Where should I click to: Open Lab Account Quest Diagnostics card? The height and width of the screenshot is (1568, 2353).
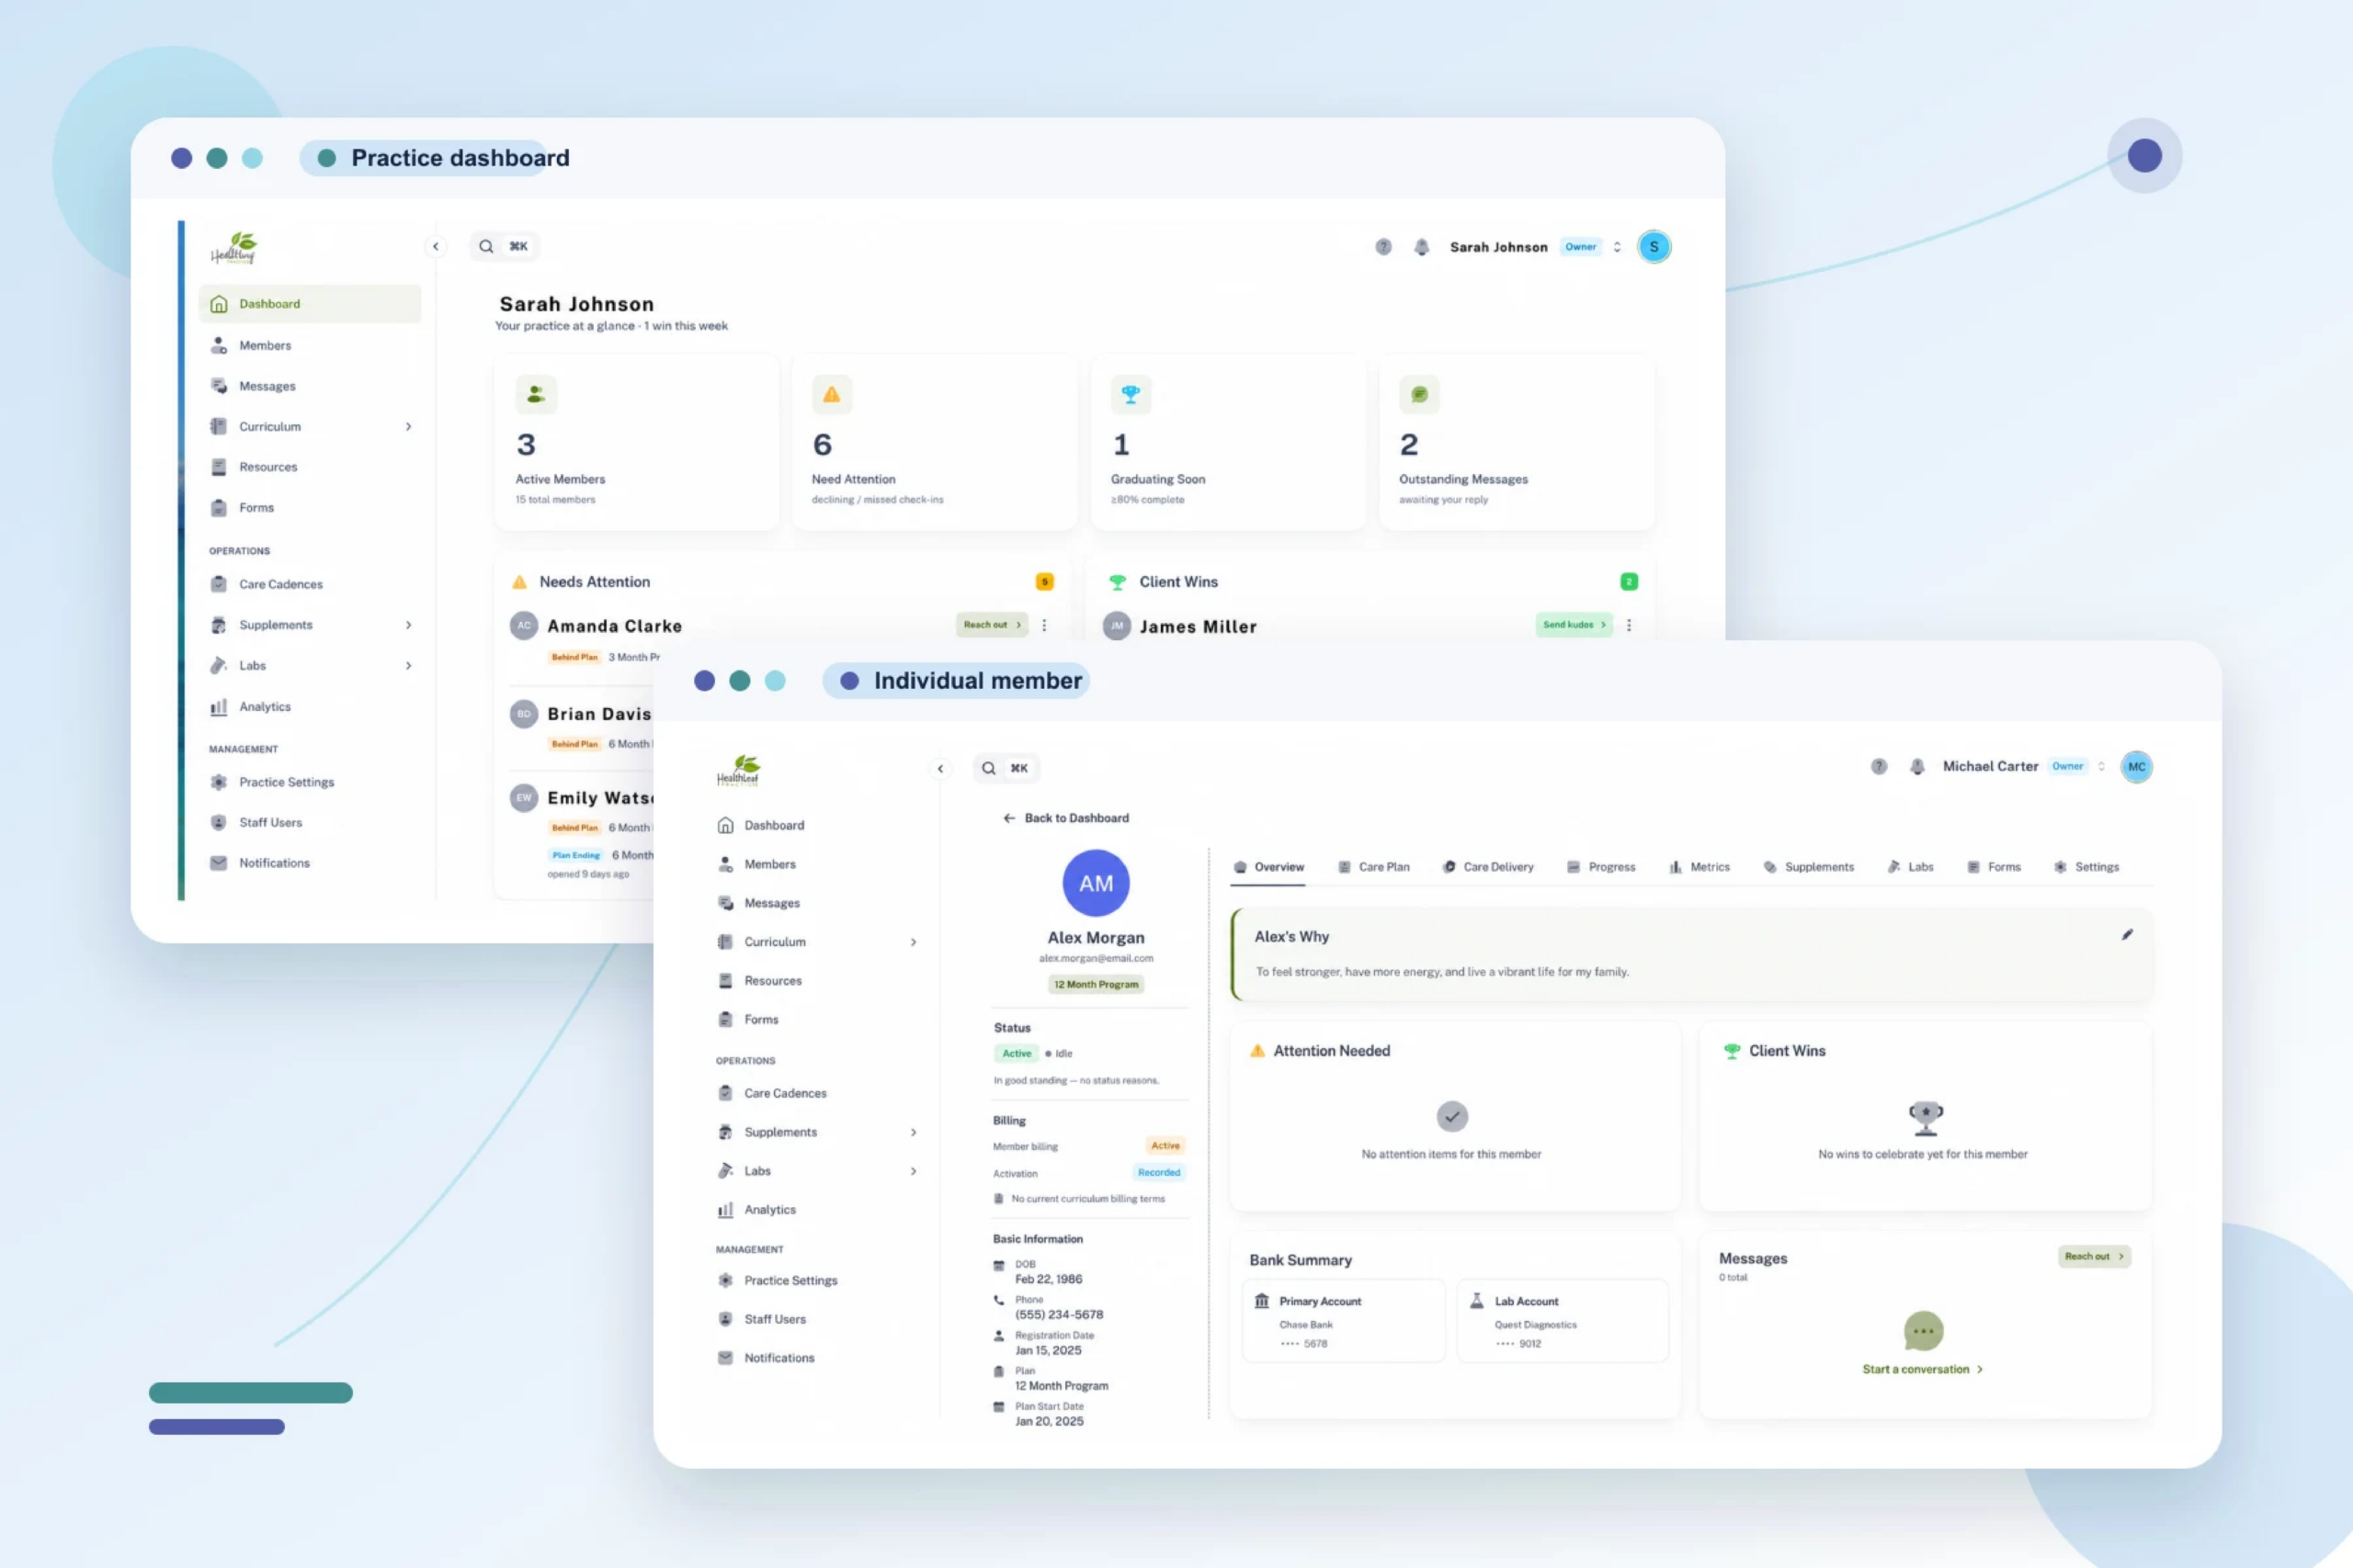click(1563, 1321)
